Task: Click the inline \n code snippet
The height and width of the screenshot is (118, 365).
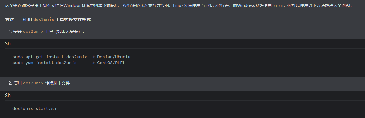Action: point(204,5)
